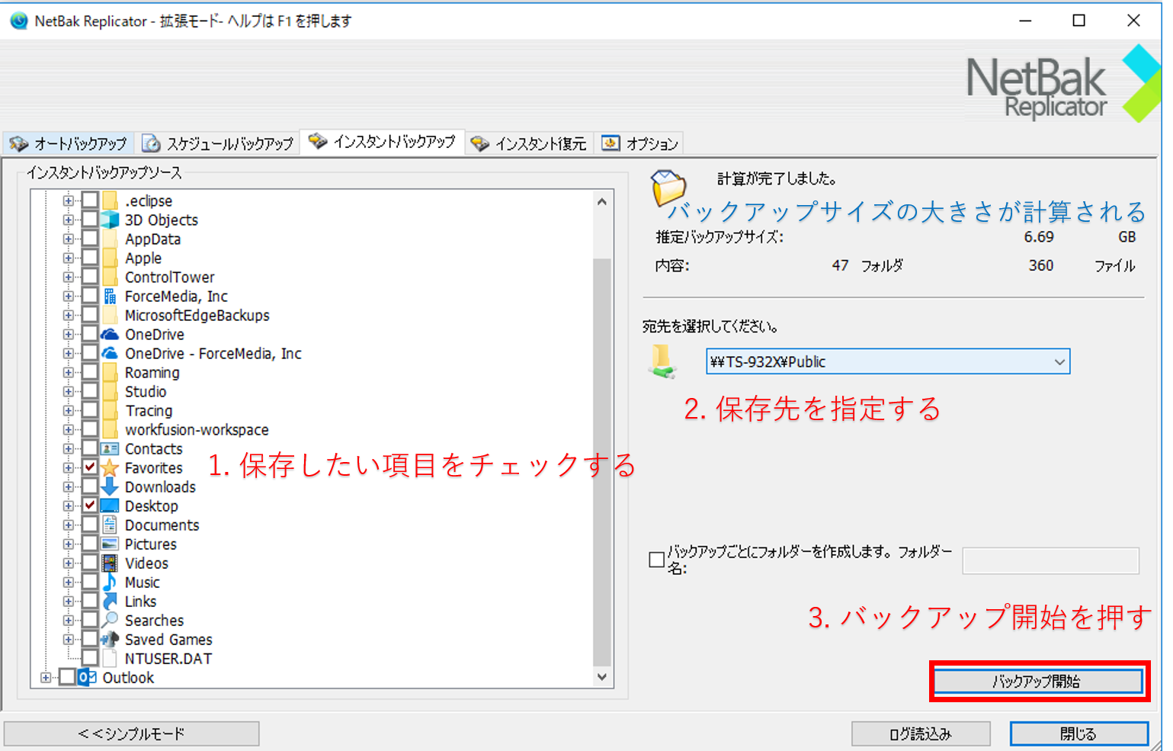1173x751 pixels.
Task: Expand the Pictures folder node
Action: click(69, 544)
